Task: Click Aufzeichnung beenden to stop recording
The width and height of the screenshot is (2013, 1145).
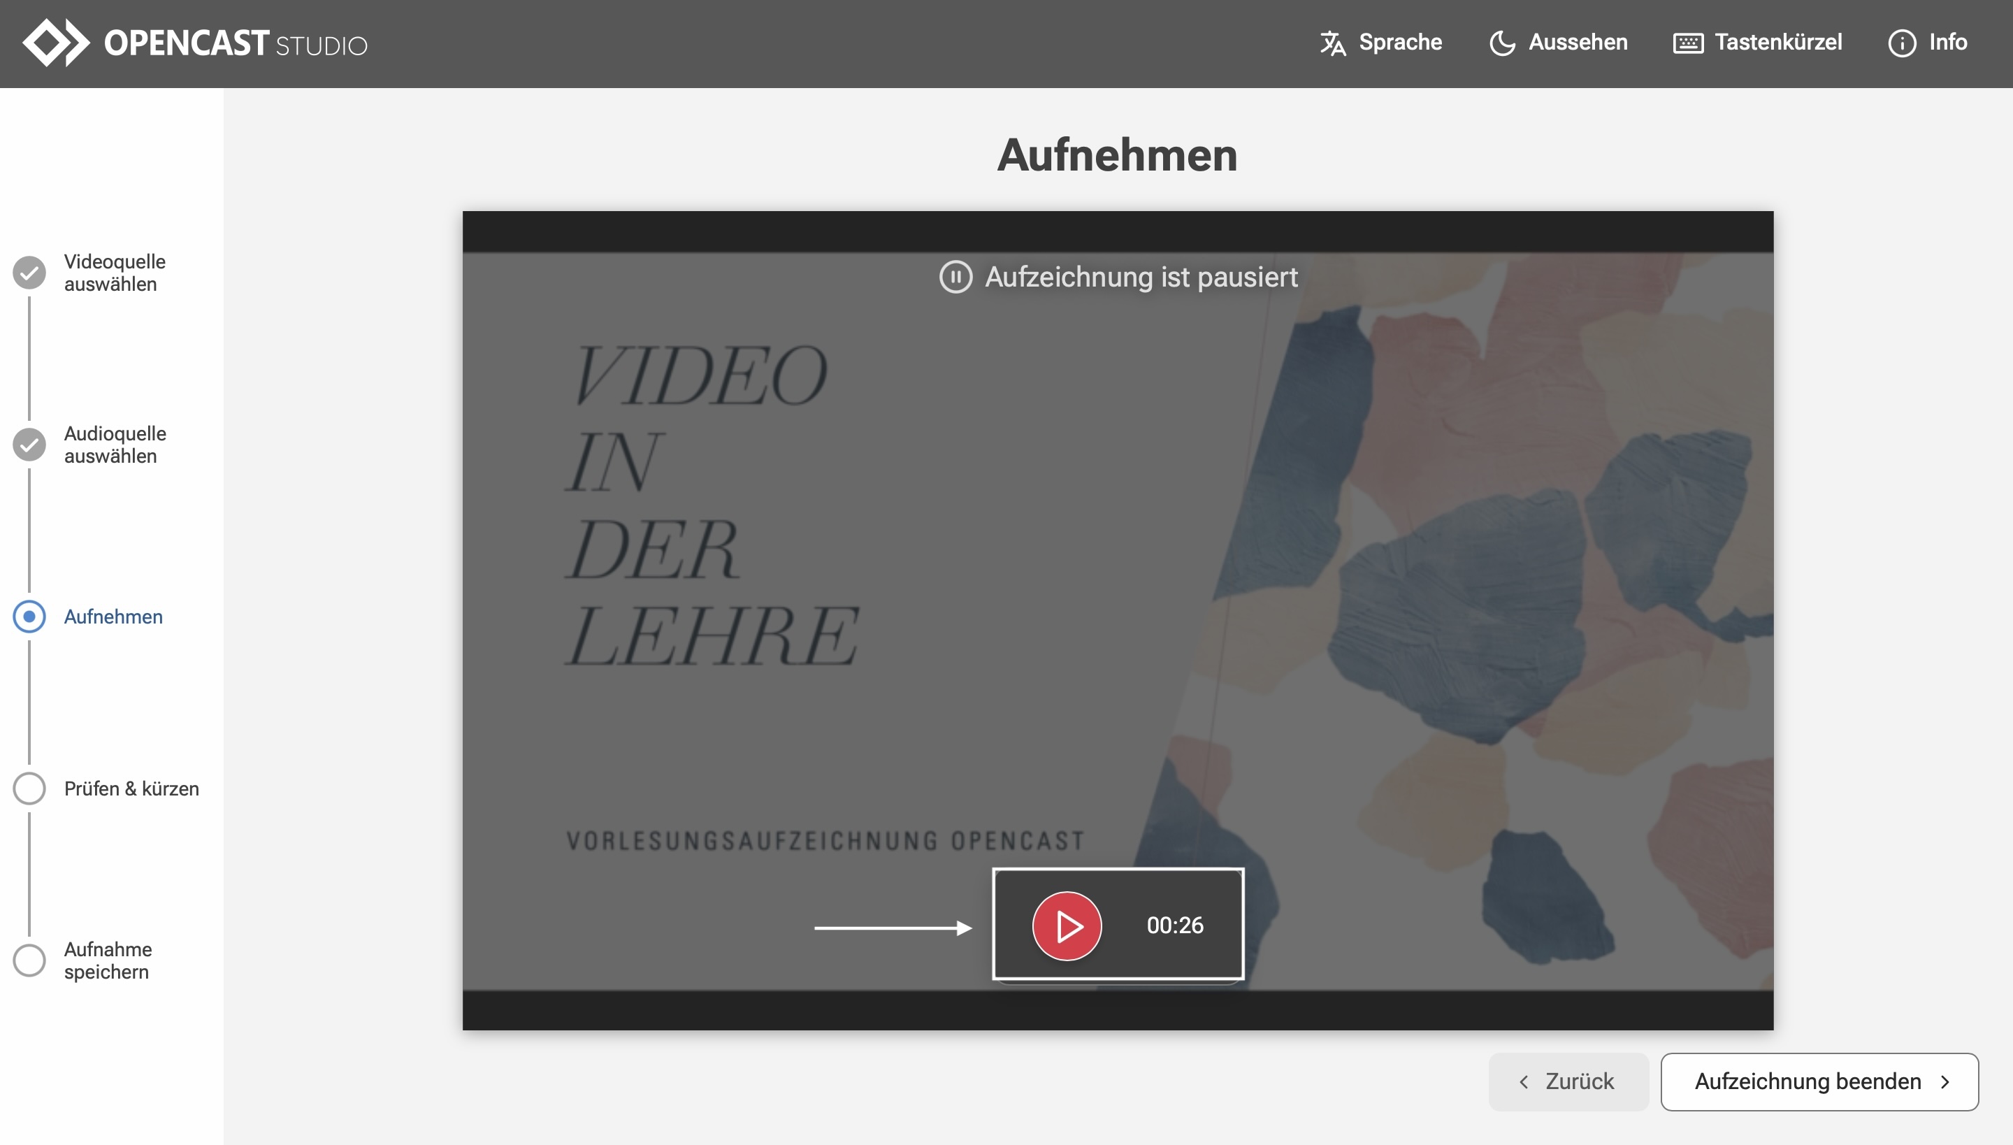Action: click(1819, 1081)
